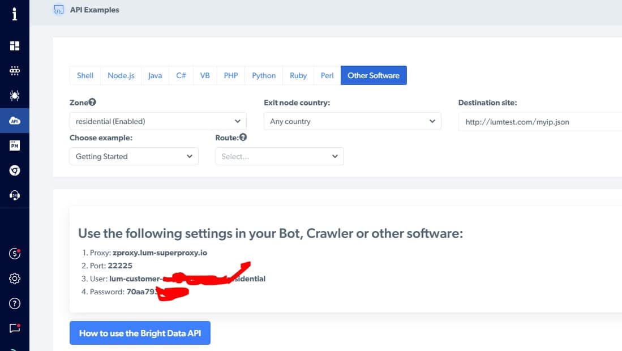Open the Chrome extension sidebar icon
Screen dimensions: 622x351
15,170
